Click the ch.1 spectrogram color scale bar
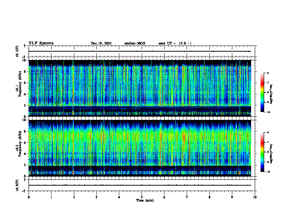 (x=262, y=92)
